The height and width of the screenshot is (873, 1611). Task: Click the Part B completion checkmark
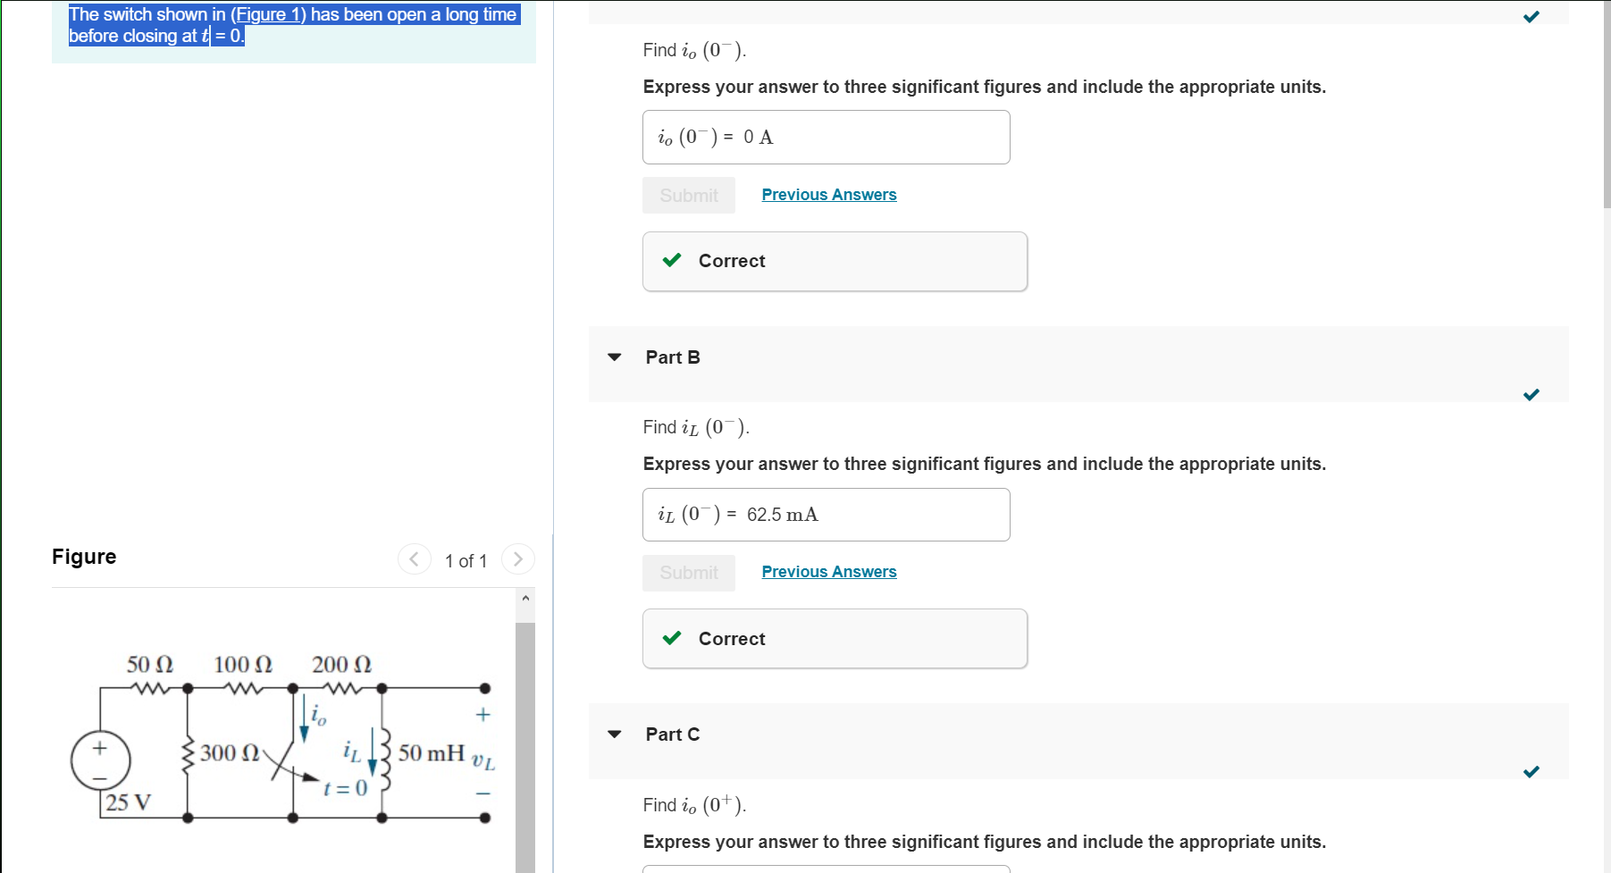(x=1531, y=394)
